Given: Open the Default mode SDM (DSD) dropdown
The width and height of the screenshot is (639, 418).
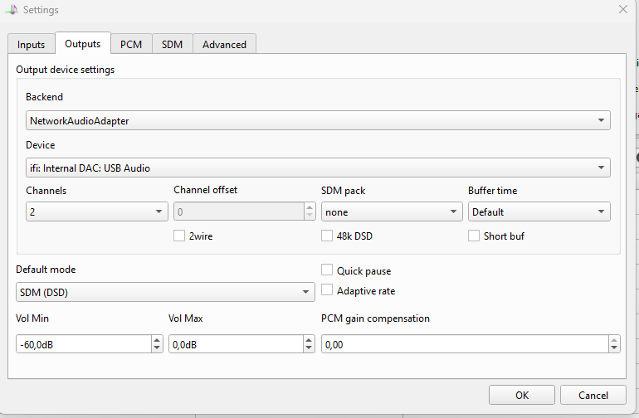Looking at the screenshot, I should pos(165,292).
